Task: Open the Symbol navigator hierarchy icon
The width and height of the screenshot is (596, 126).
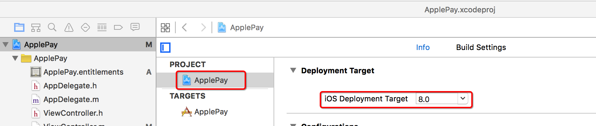Action: coord(36,27)
